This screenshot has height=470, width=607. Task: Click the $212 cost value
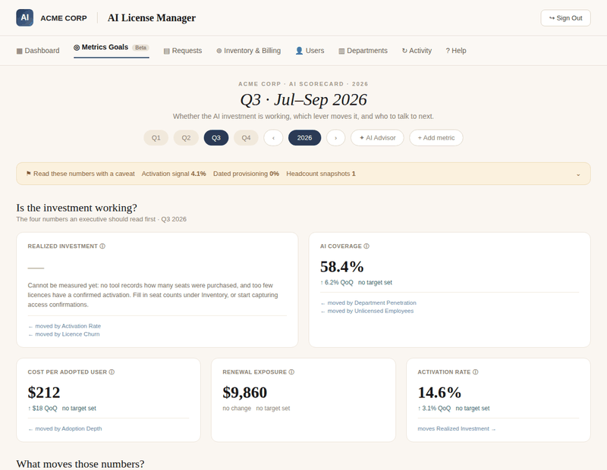[44, 393]
